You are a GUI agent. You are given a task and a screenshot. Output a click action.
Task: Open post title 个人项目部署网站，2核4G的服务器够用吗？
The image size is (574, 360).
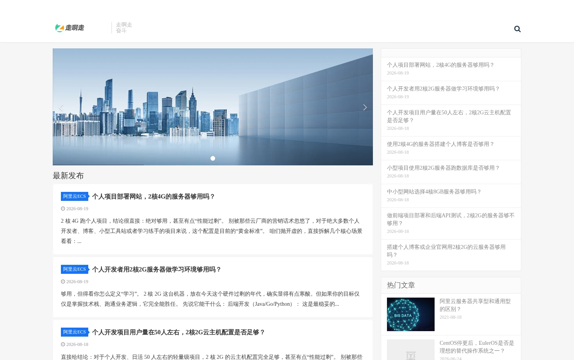[153, 197]
